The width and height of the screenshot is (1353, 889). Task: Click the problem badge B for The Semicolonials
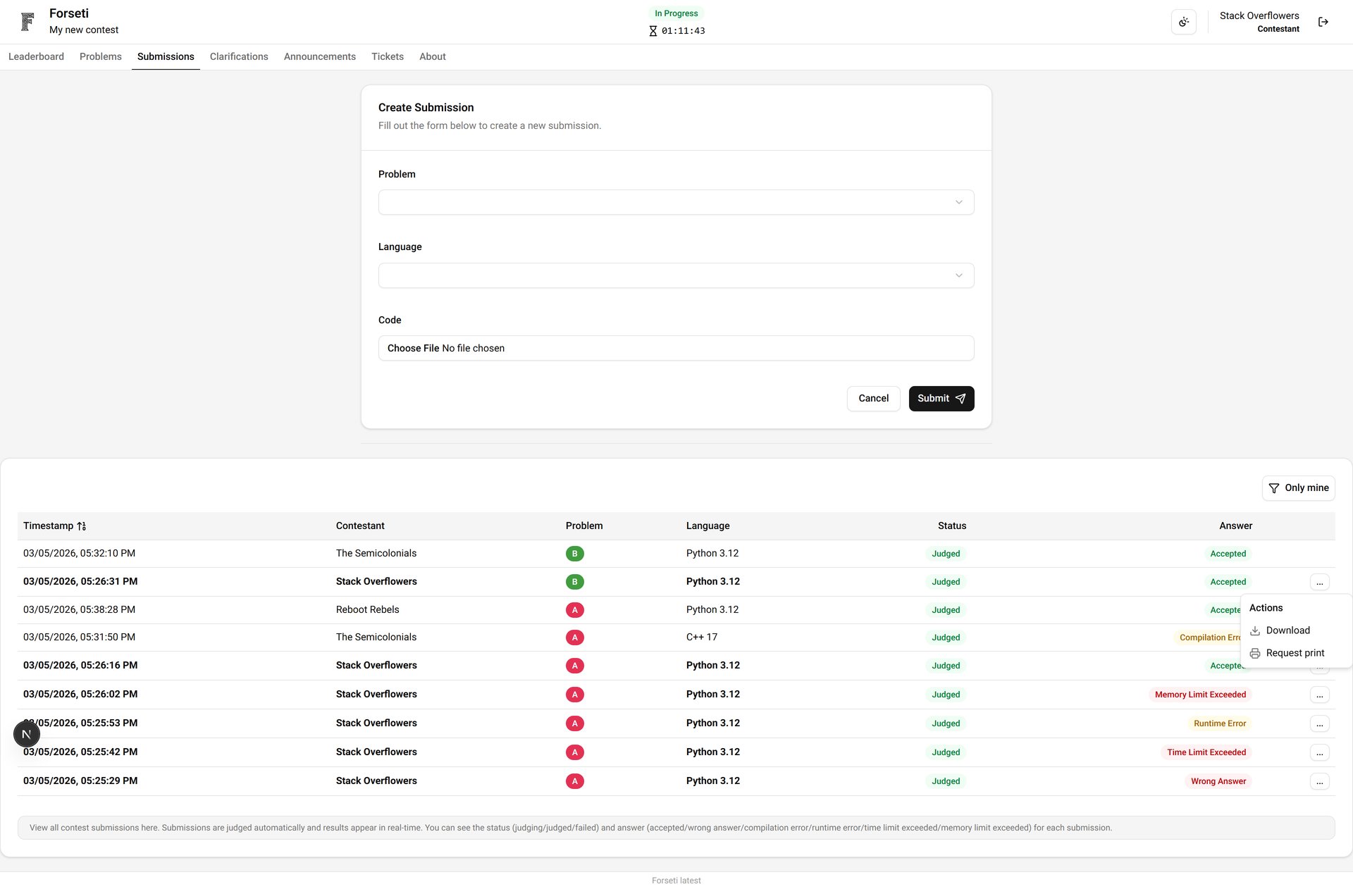[574, 554]
